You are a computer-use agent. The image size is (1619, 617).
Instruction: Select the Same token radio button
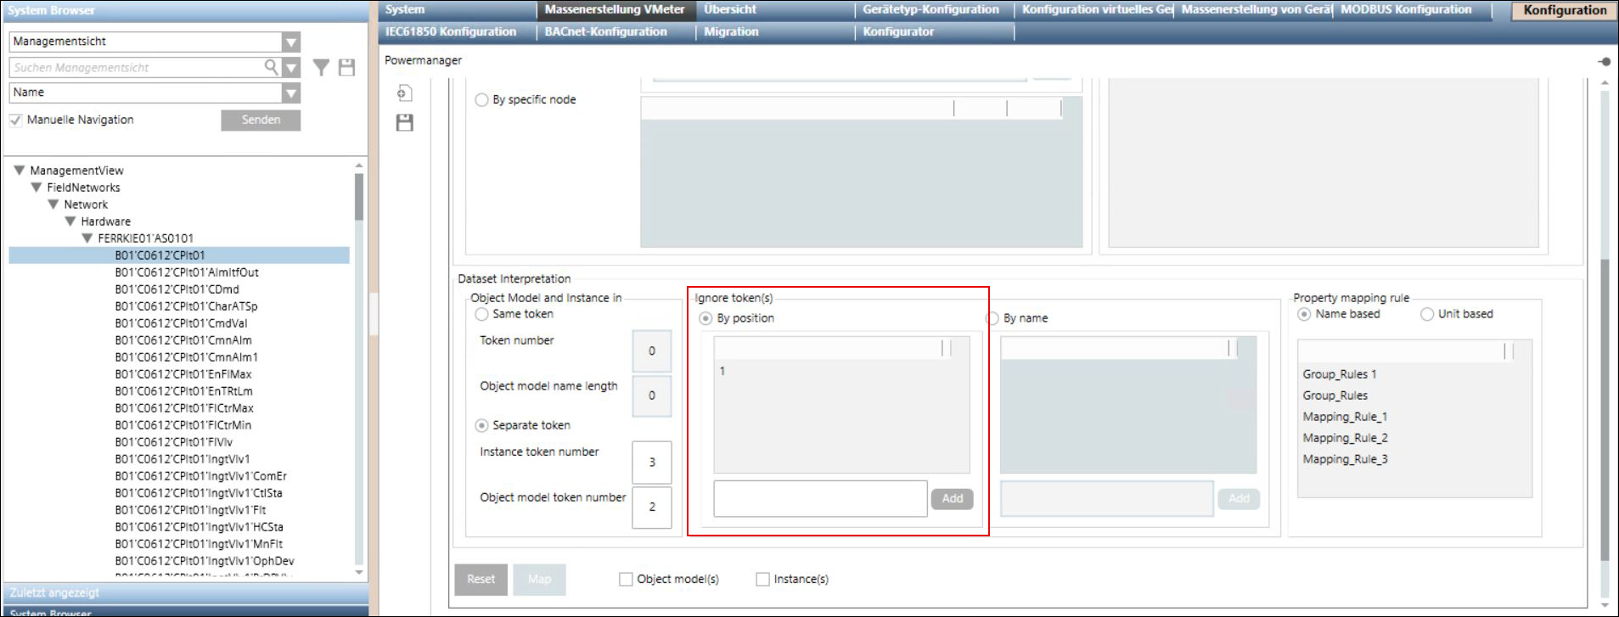tap(481, 314)
